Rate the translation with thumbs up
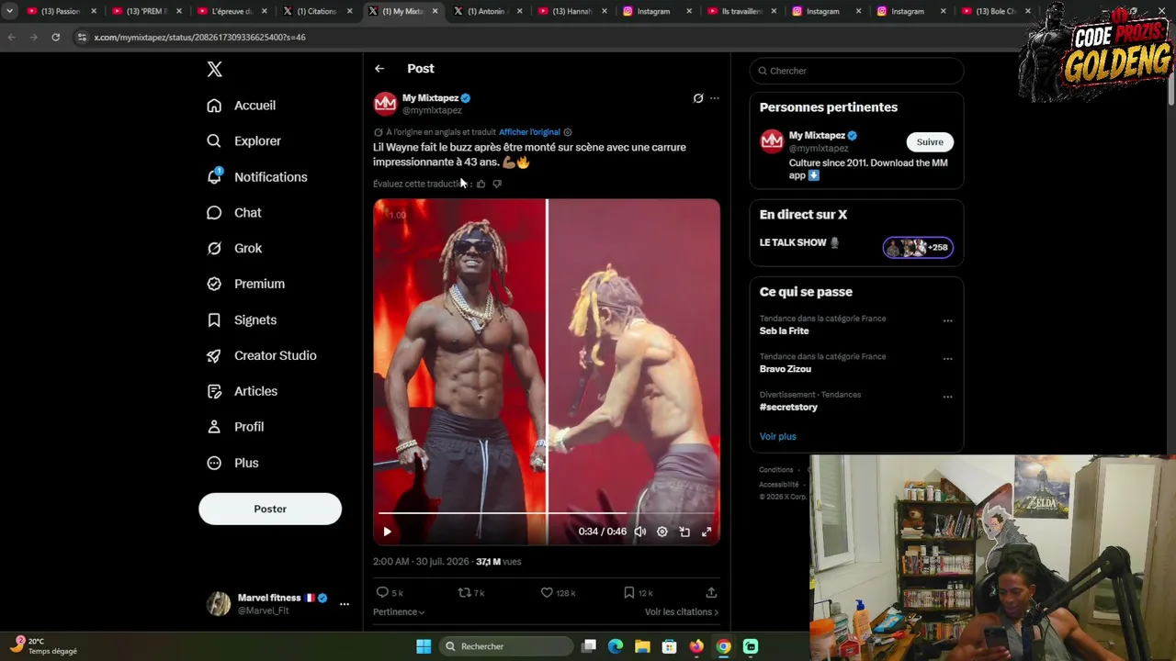 pos(481,184)
